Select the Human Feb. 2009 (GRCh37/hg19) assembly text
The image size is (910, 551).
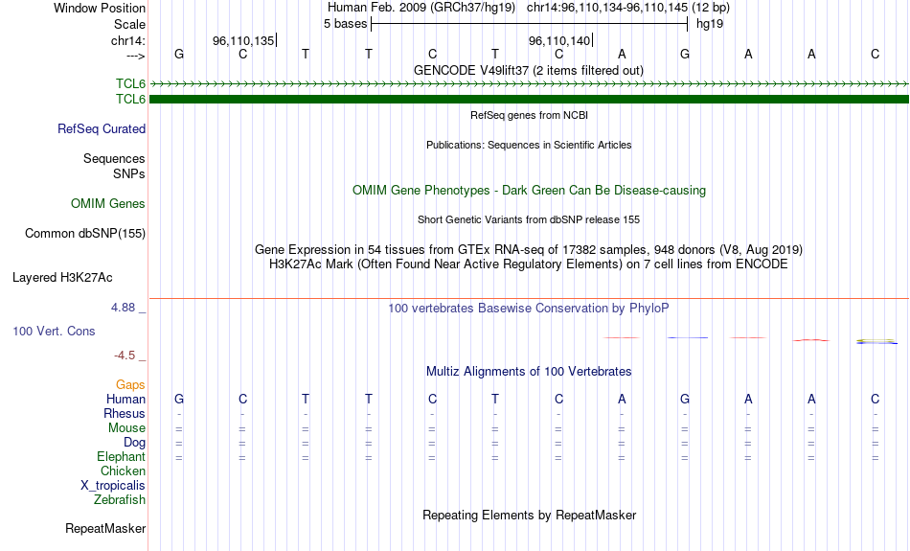point(421,8)
